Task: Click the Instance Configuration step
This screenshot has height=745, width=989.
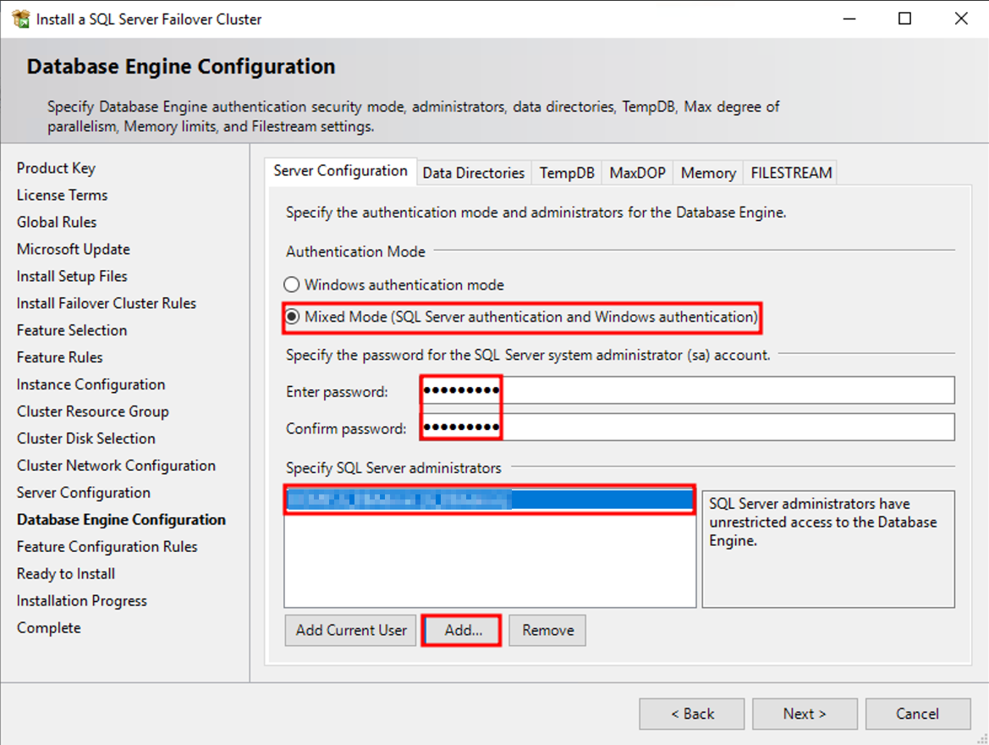Action: click(91, 384)
